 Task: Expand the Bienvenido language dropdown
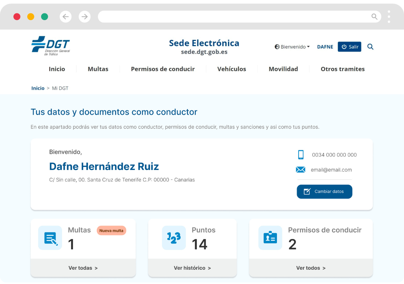[292, 47]
